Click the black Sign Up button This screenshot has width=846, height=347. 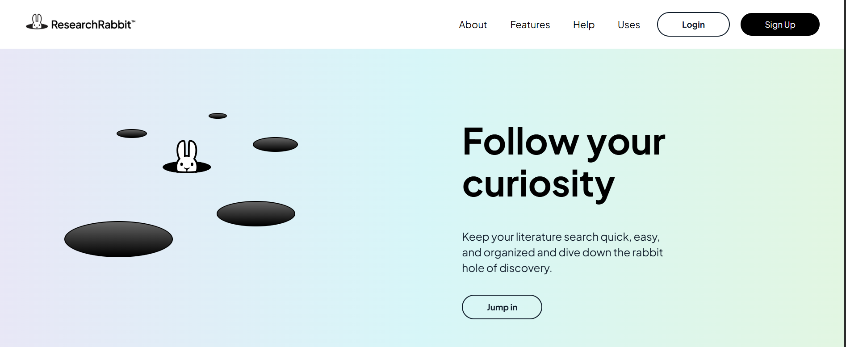(780, 25)
